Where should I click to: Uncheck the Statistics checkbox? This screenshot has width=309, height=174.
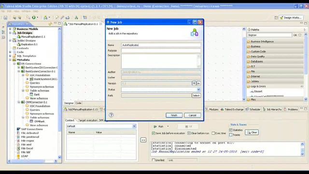click(x=231, y=130)
